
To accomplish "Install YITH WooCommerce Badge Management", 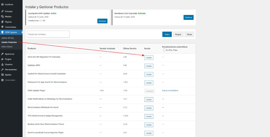I will [x=149, y=116].
